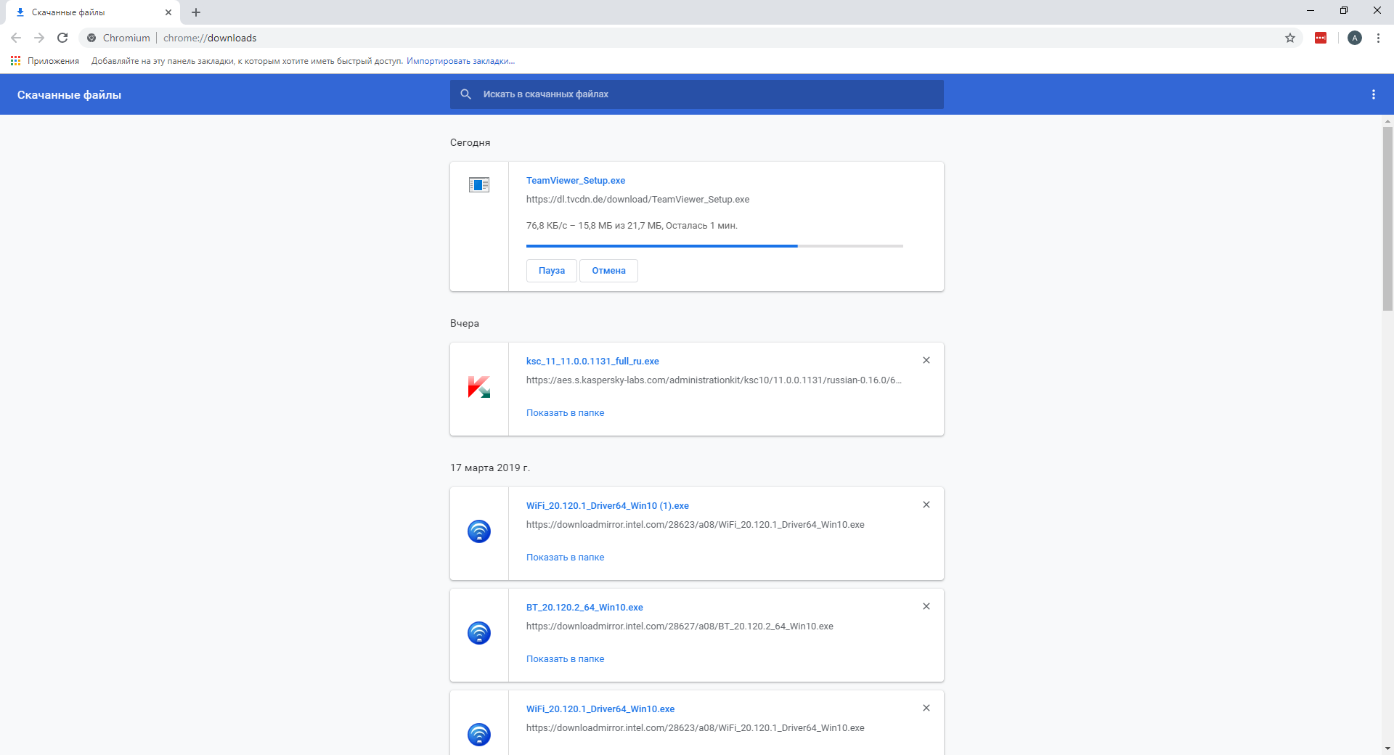Open downloads page more actions menu
Viewport: 1394px width, 755px height.
click(x=1373, y=94)
